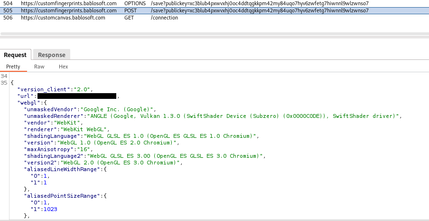The width and height of the screenshot is (429, 221).
Task: Select the highlighted POST request row 505
Action: [190, 10]
